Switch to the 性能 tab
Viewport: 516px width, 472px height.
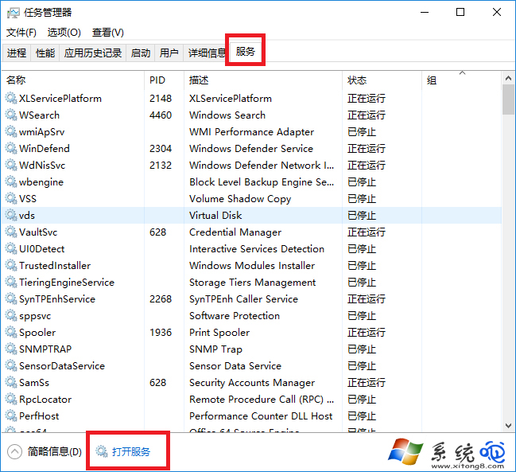point(45,53)
